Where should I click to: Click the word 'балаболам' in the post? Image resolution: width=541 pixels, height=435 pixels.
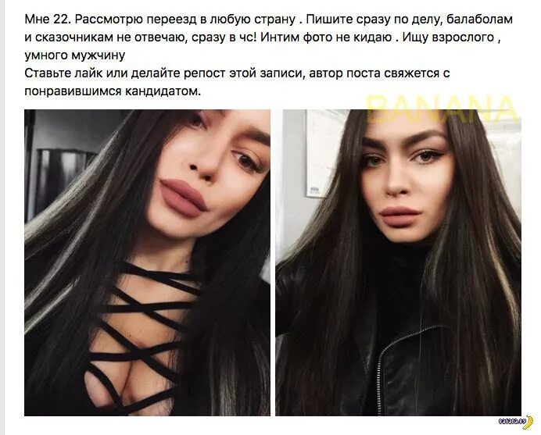coord(479,20)
